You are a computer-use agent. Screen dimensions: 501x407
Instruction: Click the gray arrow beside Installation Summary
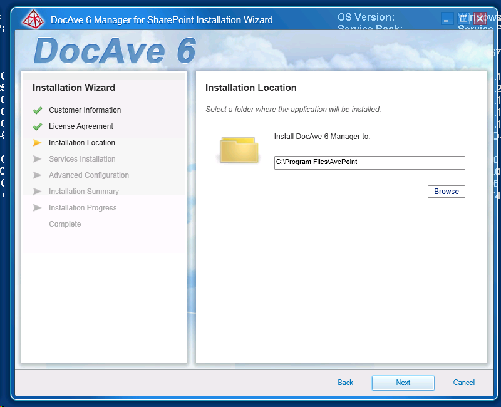(x=37, y=191)
